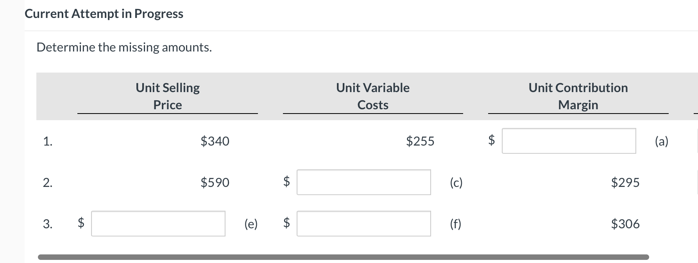Select the Unit Variable Costs field for row 2
Viewport: 698px width, 263px height.
(363, 182)
